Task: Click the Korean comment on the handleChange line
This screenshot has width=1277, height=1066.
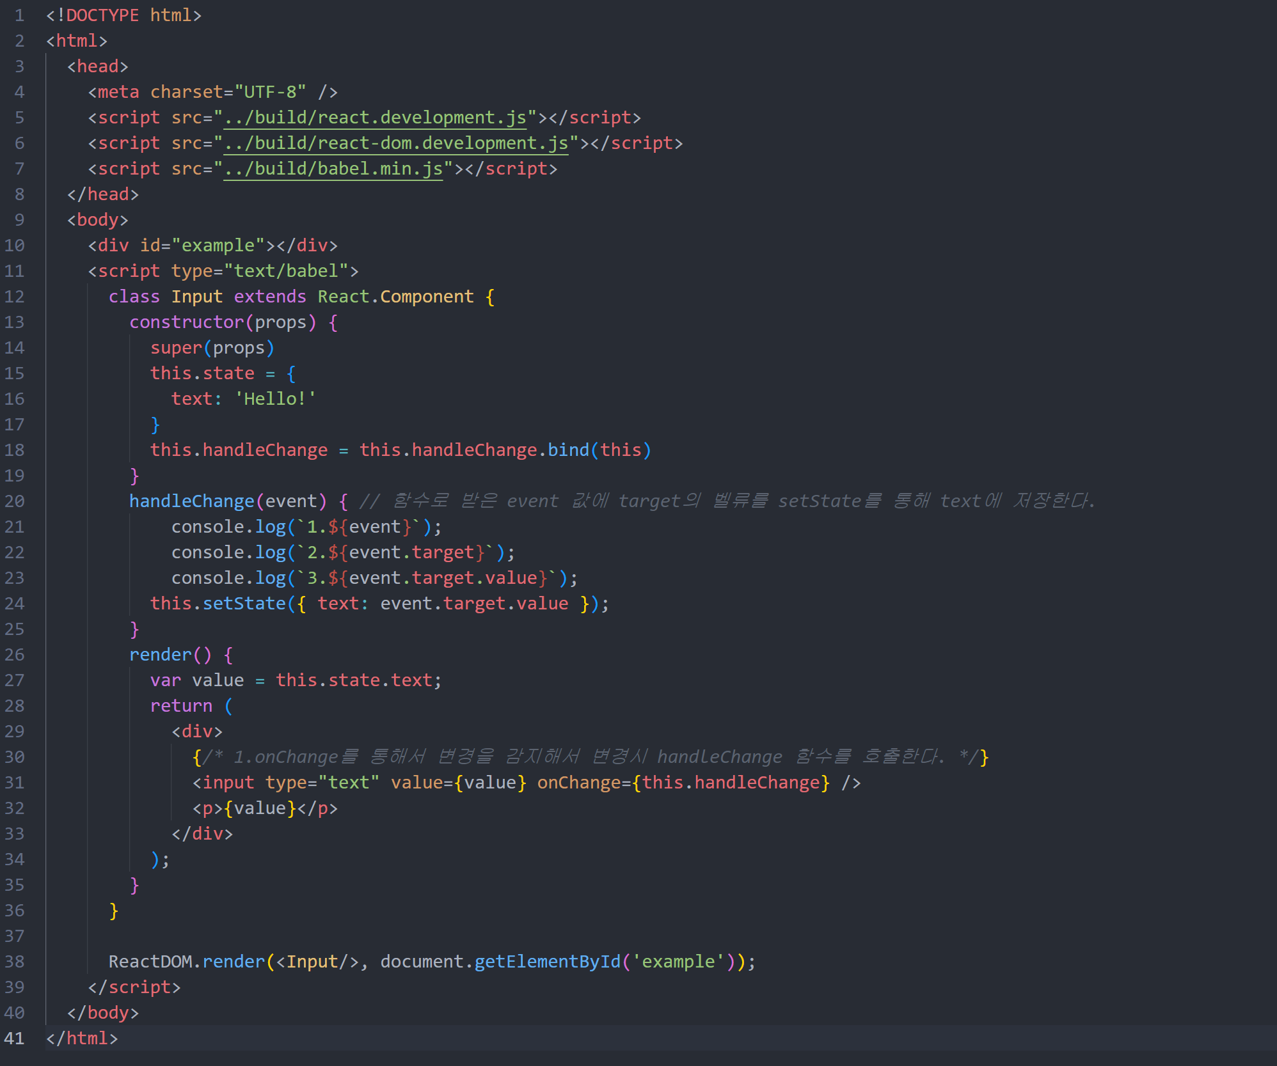Action: (x=726, y=501)
